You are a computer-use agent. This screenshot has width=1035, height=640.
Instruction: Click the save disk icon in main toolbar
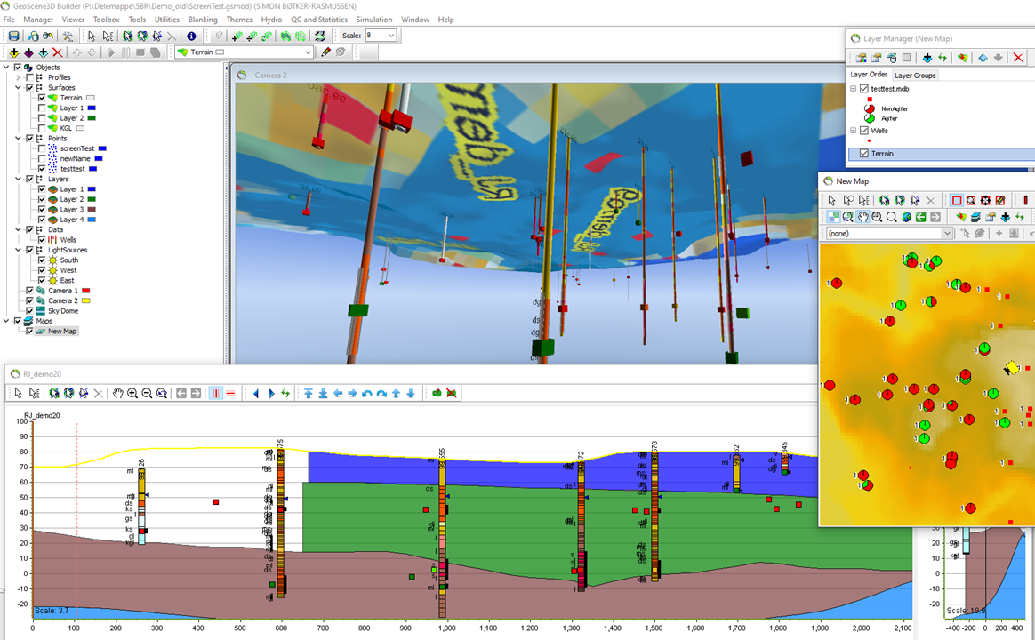tap(13, 36)
